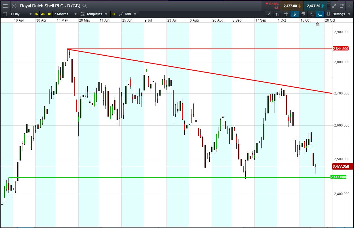Screen dimensions: 354x228
Task: Click the 2,700.000 price axis label
Action: coord(342,93)
